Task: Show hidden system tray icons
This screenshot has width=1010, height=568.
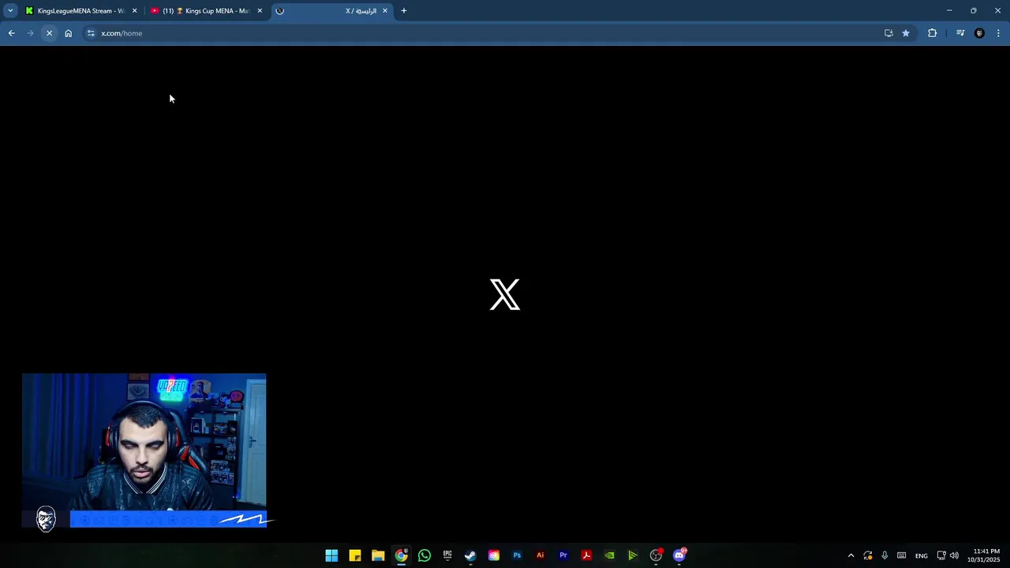Action: pyautogui.click(x=851, y=555)
